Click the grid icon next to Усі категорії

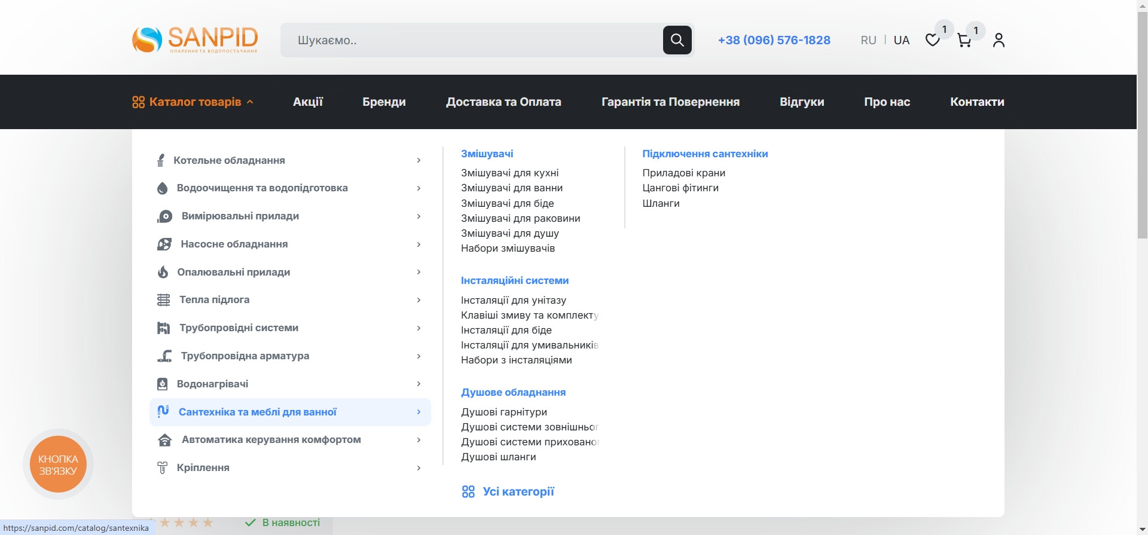tap(468, 492)
